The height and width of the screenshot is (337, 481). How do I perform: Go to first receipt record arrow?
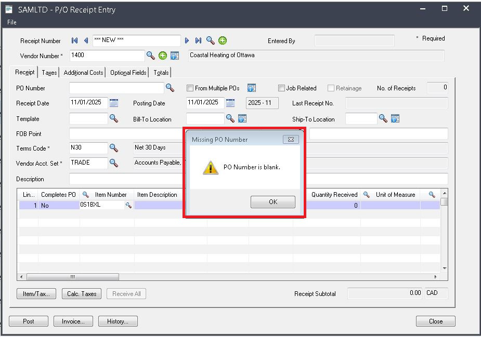tap(74, 41)
